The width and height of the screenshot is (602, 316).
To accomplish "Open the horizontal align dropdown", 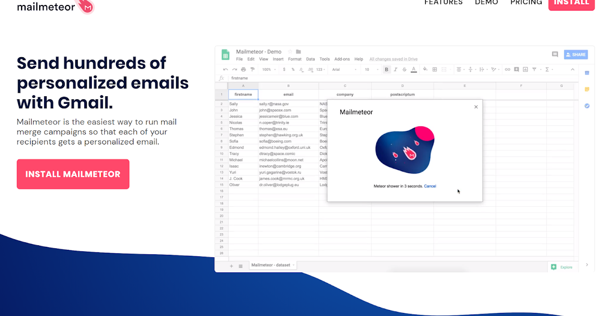I will point(461,69).
